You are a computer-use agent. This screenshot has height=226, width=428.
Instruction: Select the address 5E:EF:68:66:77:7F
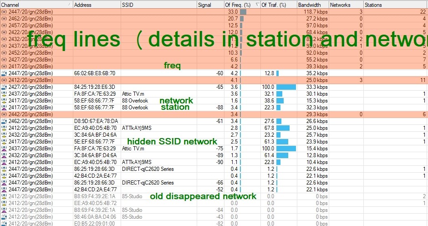click(x=94, y=142)
